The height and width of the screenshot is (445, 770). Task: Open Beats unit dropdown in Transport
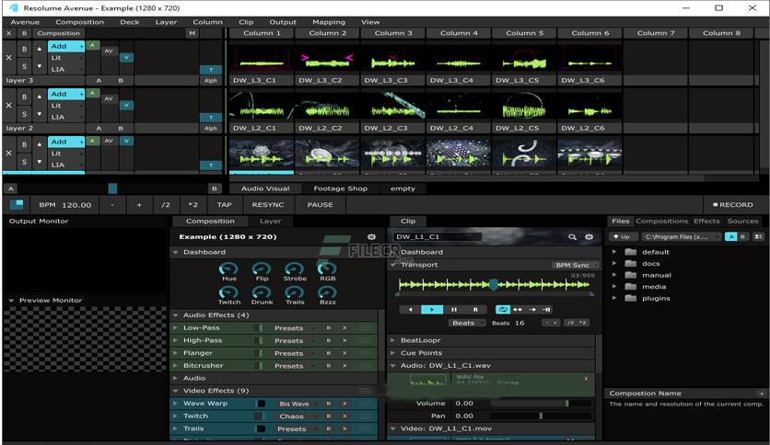(467, 323)
